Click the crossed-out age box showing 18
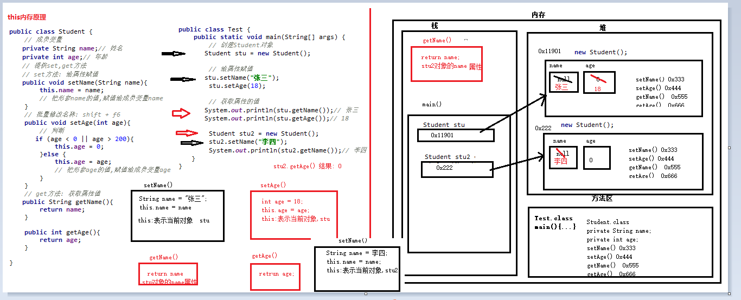Screen dimensions: 741x300 click(599, 82)
